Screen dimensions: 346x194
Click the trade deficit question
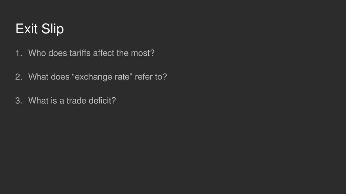point(72,100)
